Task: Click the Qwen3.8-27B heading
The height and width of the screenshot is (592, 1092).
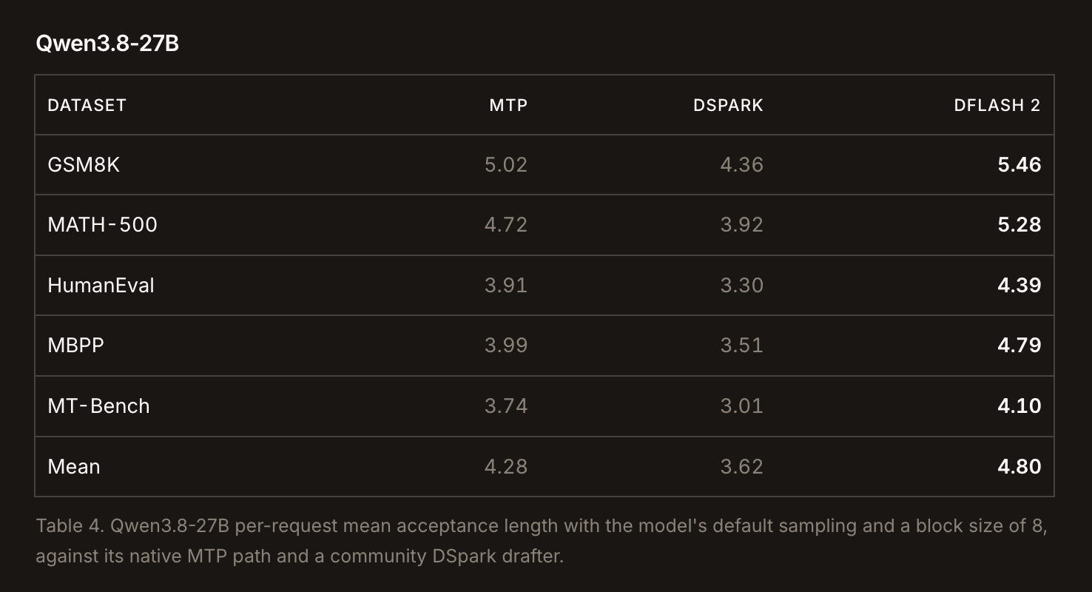Action: pyautogui.click(x=107, y=44)
